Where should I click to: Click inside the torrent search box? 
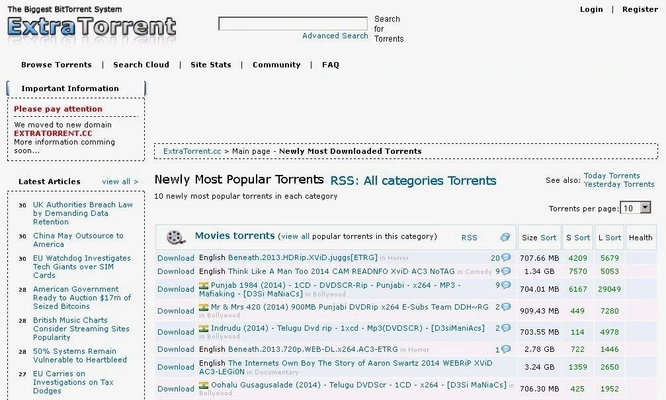click(292, 23)
